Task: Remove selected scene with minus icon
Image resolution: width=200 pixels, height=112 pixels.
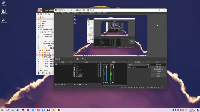Action: pos(59,84)
